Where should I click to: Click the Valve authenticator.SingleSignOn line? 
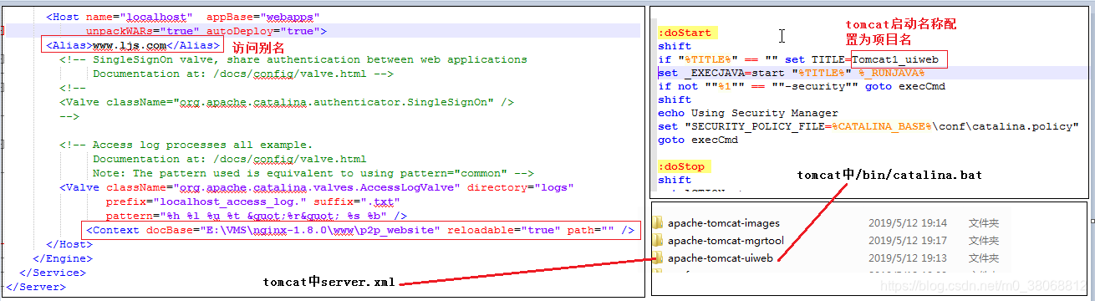287,102
